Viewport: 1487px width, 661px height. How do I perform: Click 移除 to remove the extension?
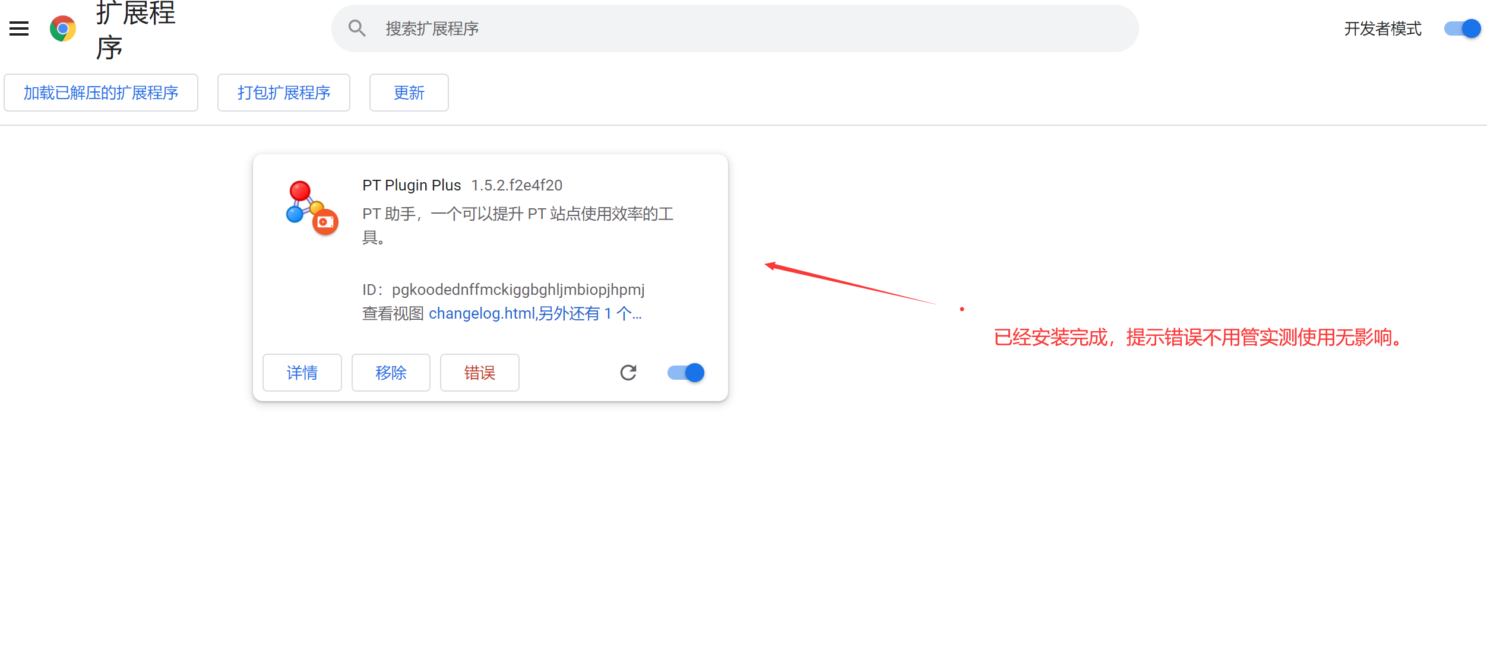(391, 373)
